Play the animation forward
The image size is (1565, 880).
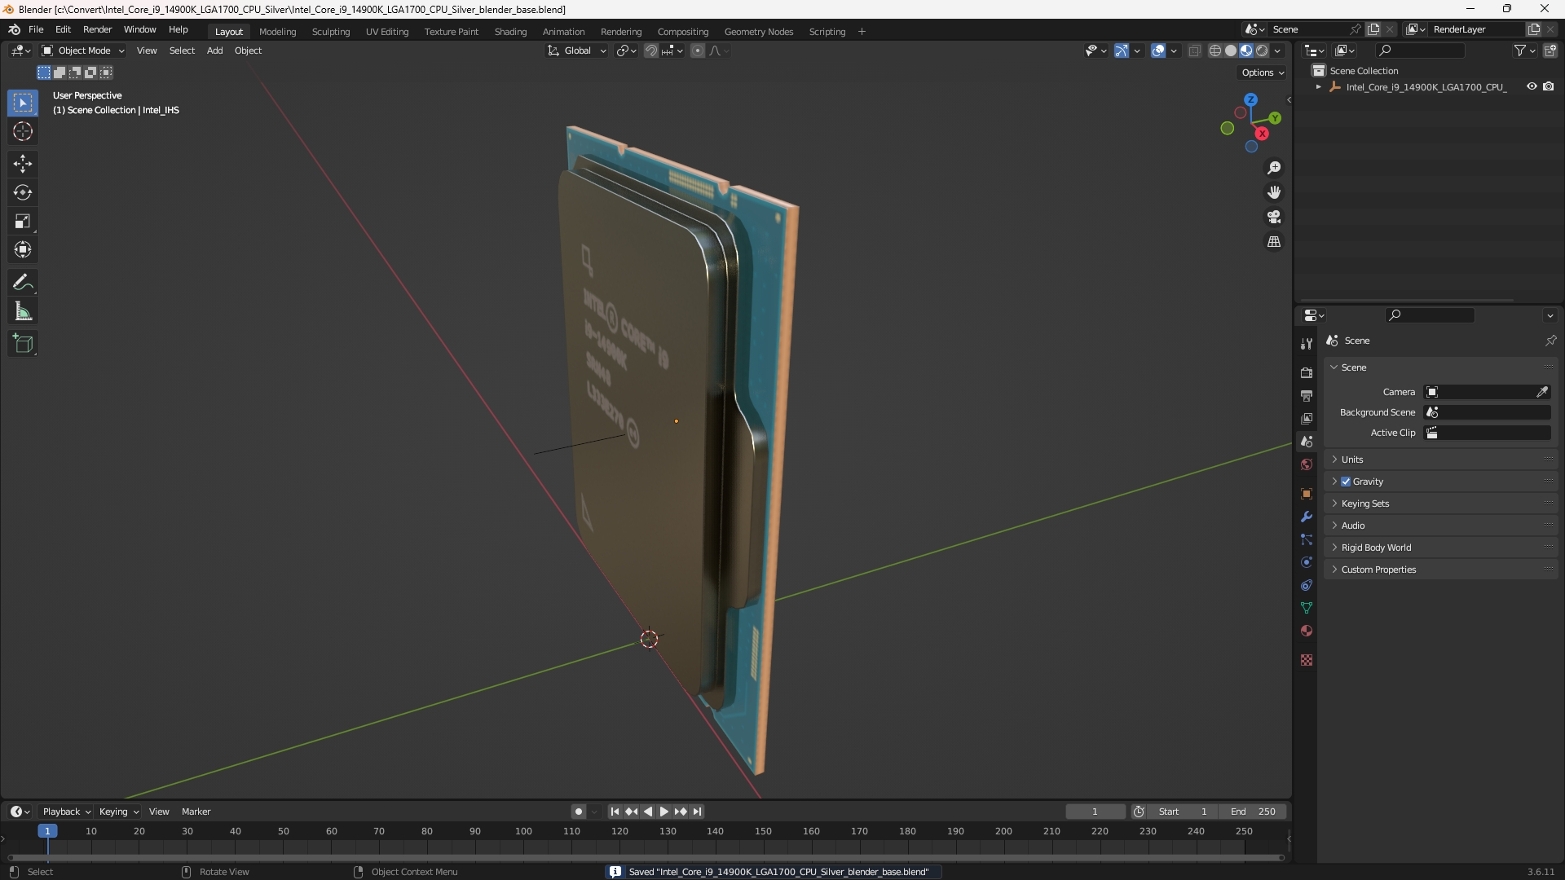pos(664,812)
